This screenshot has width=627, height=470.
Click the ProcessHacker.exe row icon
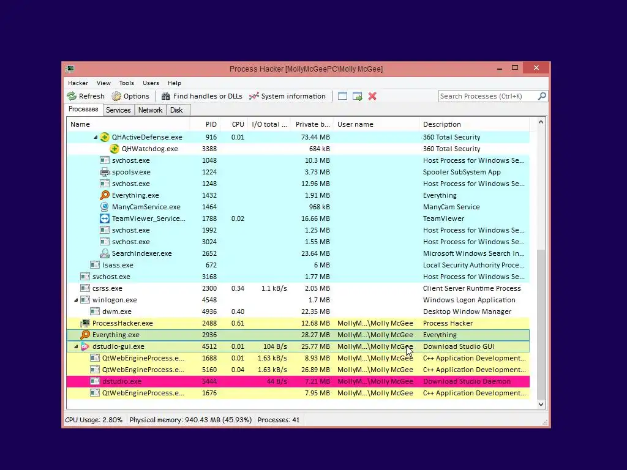coord(84,323)
